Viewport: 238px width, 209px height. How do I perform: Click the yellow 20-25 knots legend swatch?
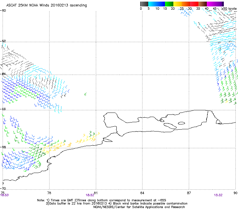pyautogui.click(x=178, y=4)
